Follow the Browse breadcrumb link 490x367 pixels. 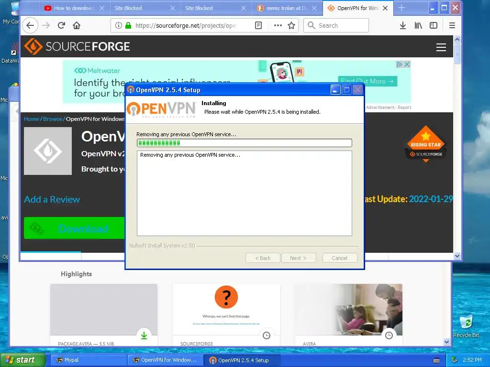point(53,119)
